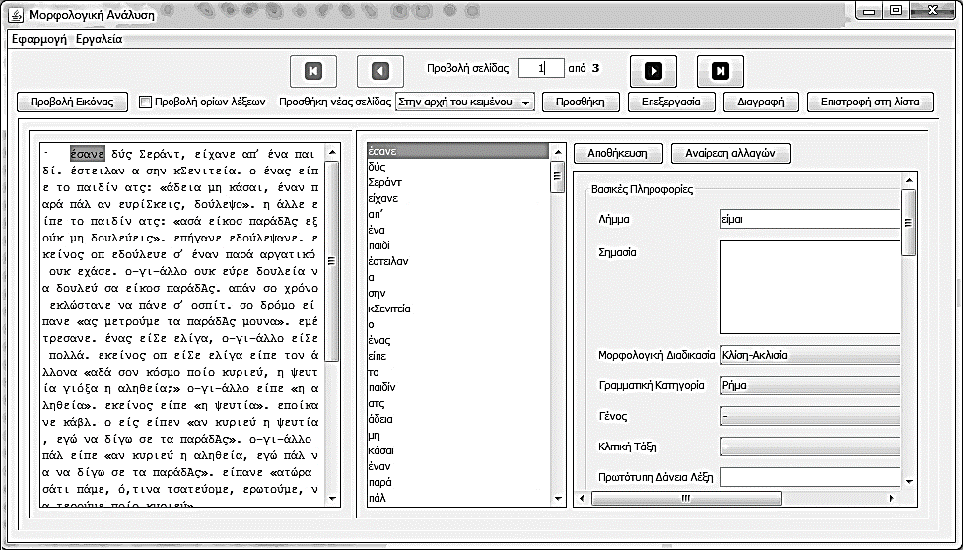This screenshot has height=550, width=963.
Task: Select παιδί in the word list
Action: click(457, 245)
